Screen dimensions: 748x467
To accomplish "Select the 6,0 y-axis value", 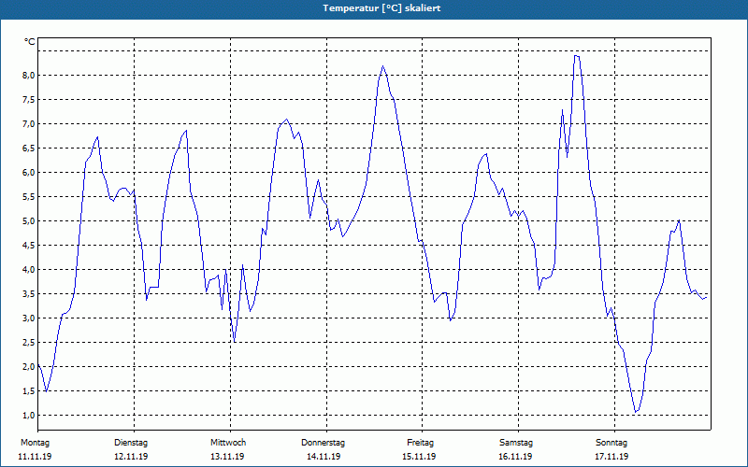I will [29, 173].
